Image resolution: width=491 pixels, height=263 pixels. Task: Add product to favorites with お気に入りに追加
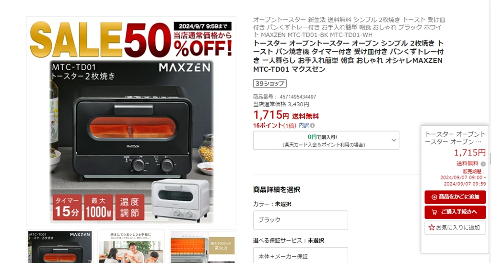[455, 228]
